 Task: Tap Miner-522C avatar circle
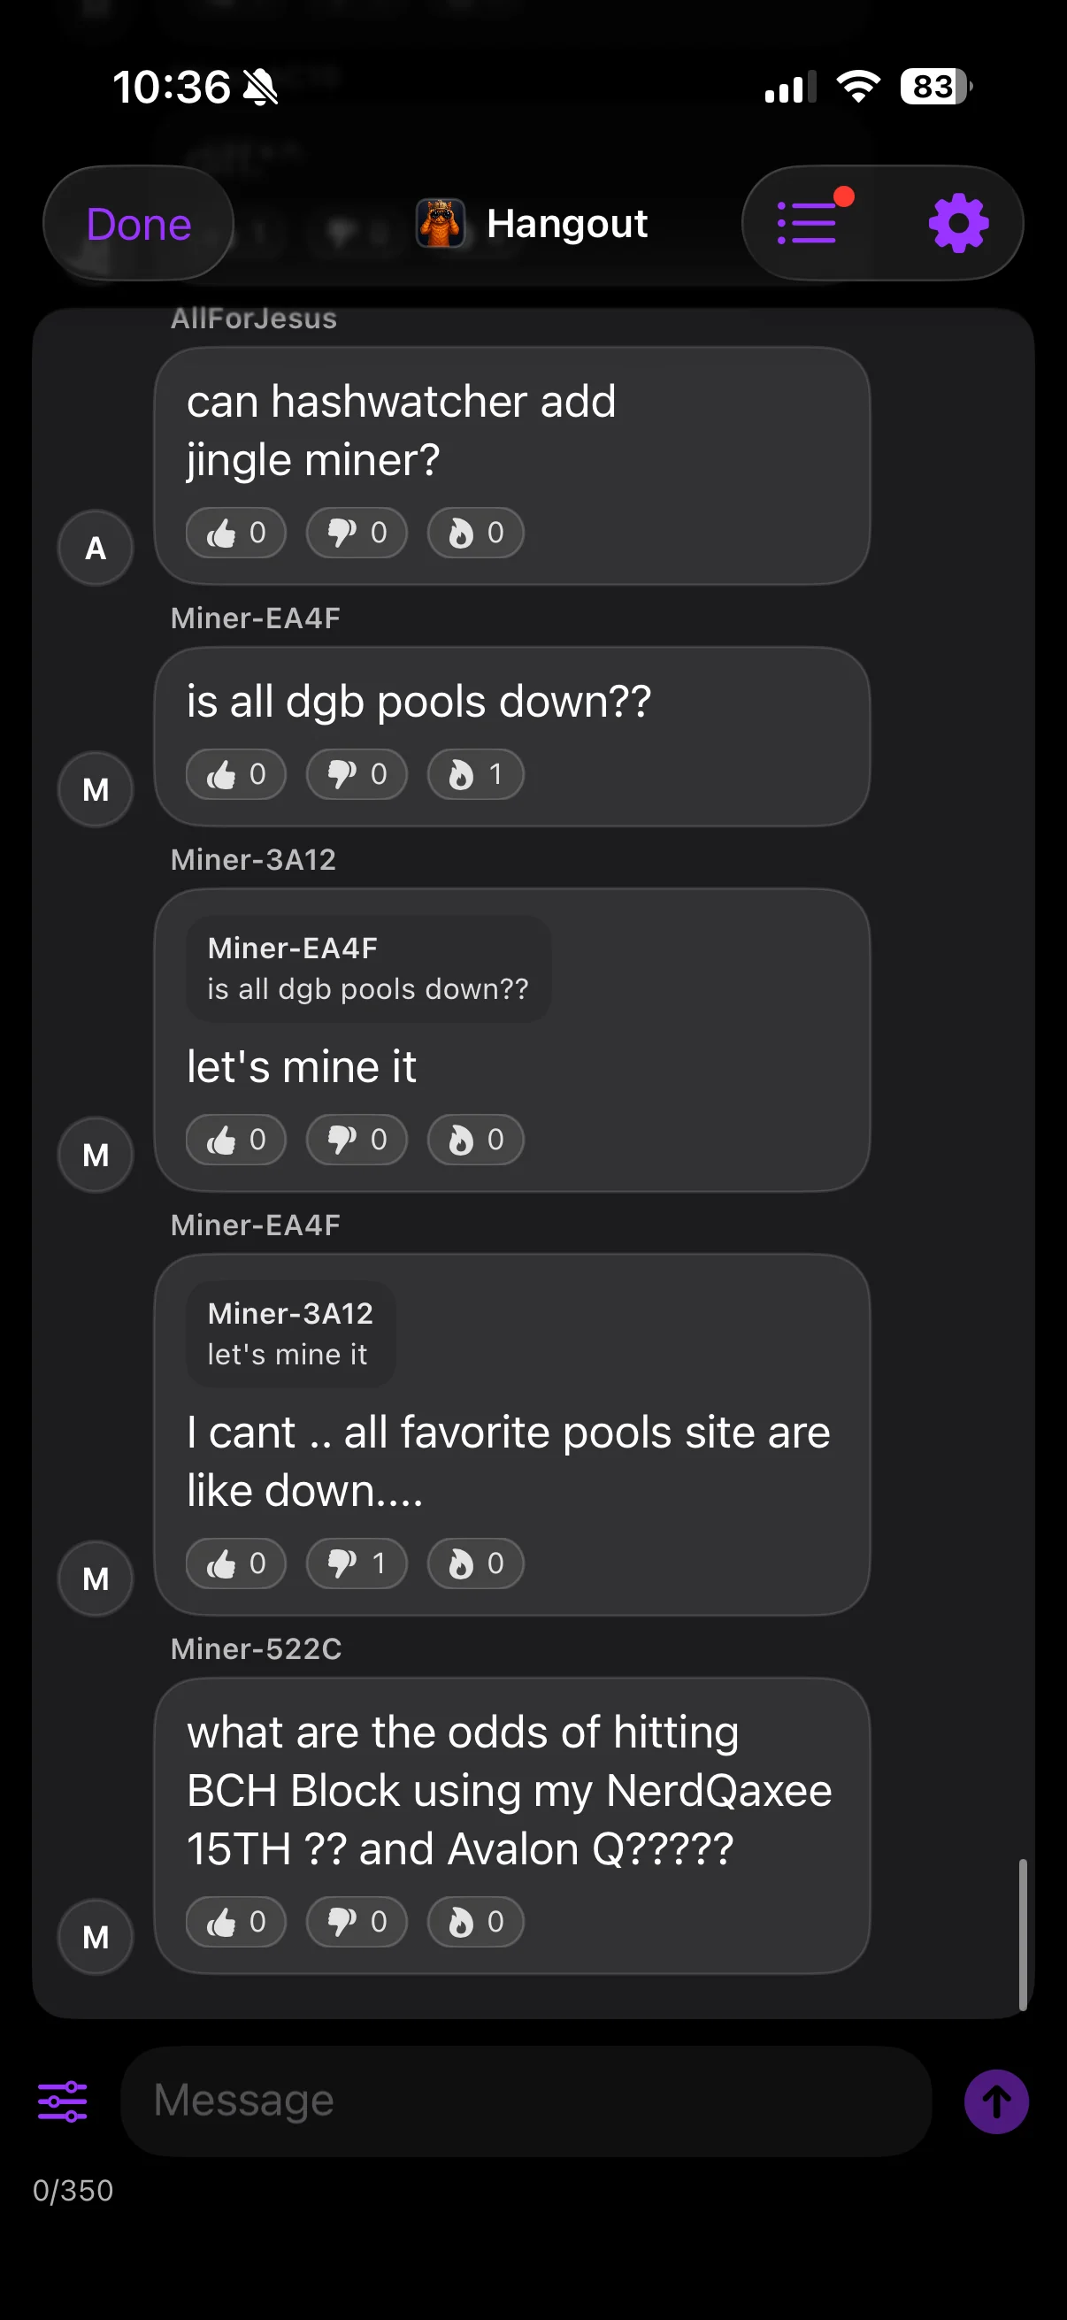pos(96,1936)
